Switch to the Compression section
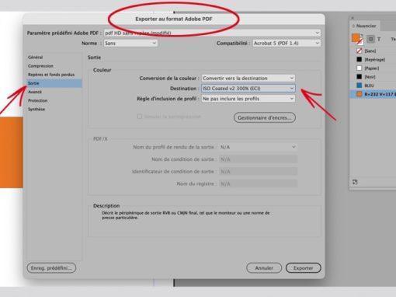The width and height of the screenshot is (396, 297). [x=40, y=66]
